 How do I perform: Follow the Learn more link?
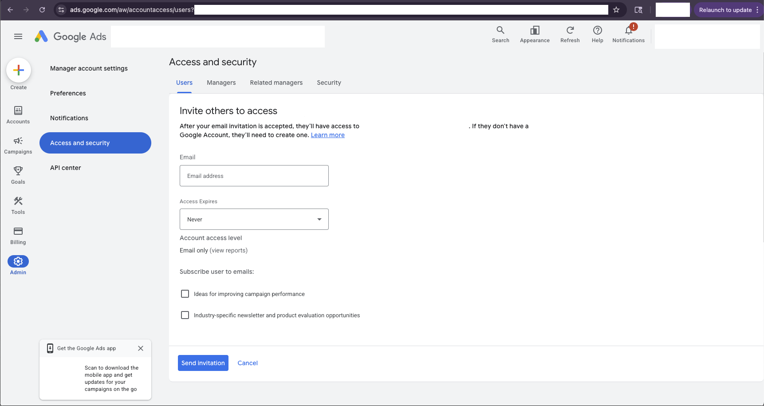click(x=328, y=135)
